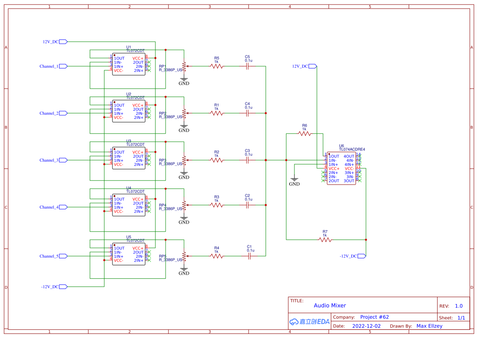Click the C1 capacitor symbol

point(249,256)
